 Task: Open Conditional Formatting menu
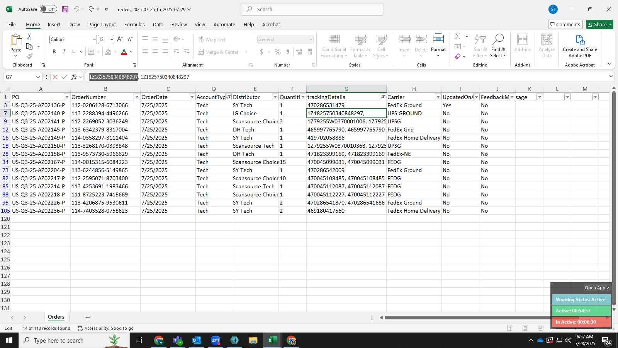[x=334, y=46]
